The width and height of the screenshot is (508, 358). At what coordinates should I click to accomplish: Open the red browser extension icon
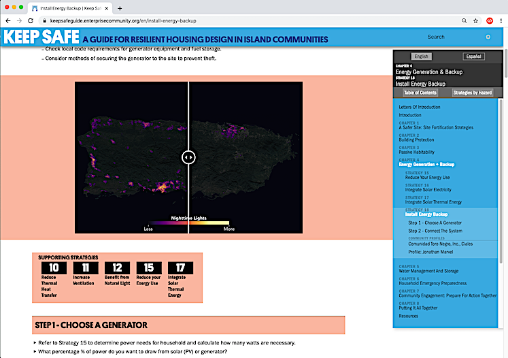click(489, 21)
